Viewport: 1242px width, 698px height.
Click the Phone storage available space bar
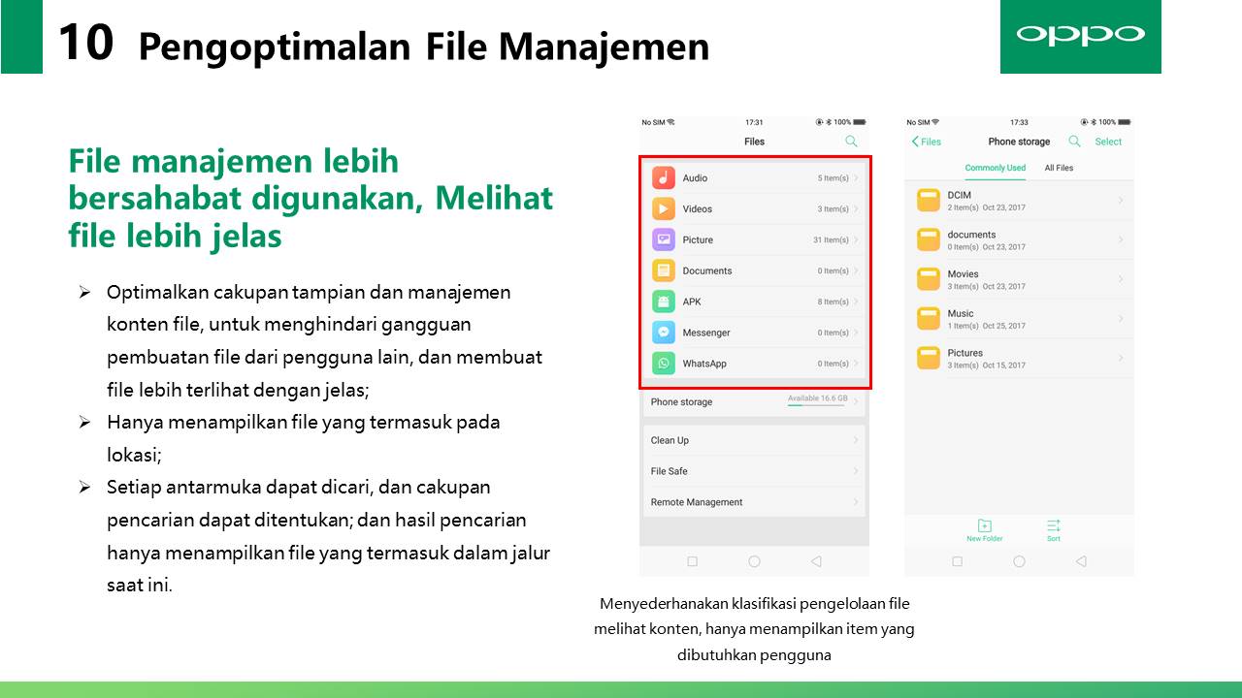point(817,404)
